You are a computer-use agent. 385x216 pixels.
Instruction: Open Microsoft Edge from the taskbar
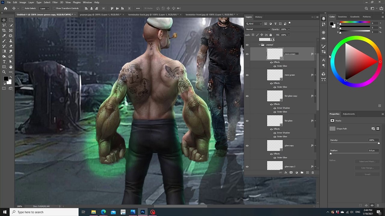click(103, 212)
